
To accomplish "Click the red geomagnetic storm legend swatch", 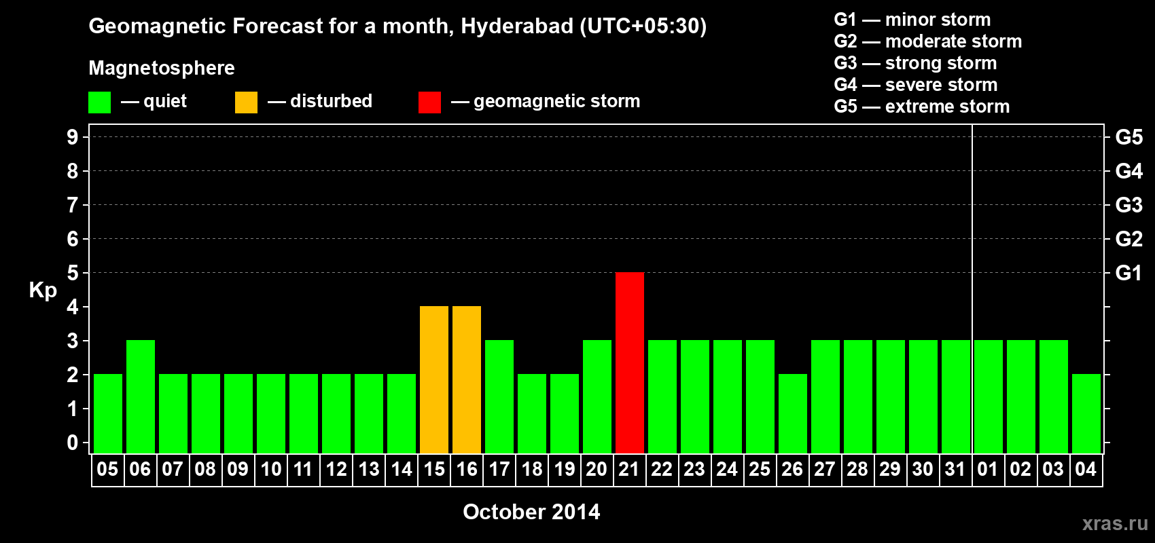I will tap(429, 102).
